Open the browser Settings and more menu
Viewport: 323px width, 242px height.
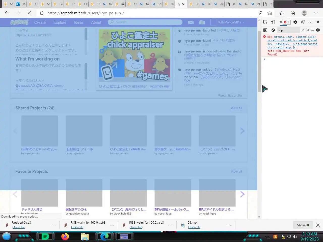316,13
